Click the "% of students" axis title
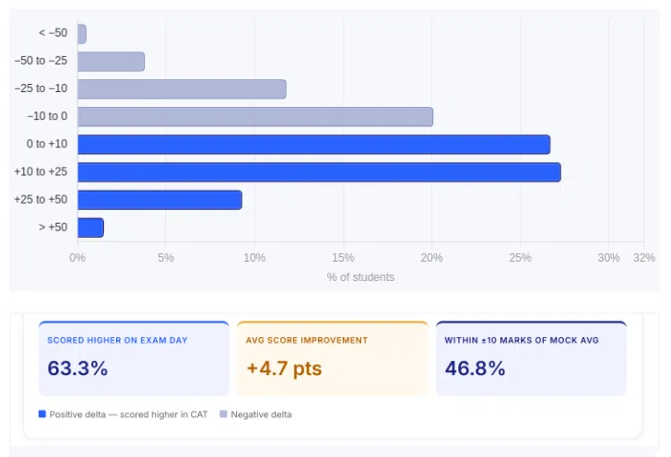This screenshot has width=671, height=457. pyautogui.click(x=360, y=277)
